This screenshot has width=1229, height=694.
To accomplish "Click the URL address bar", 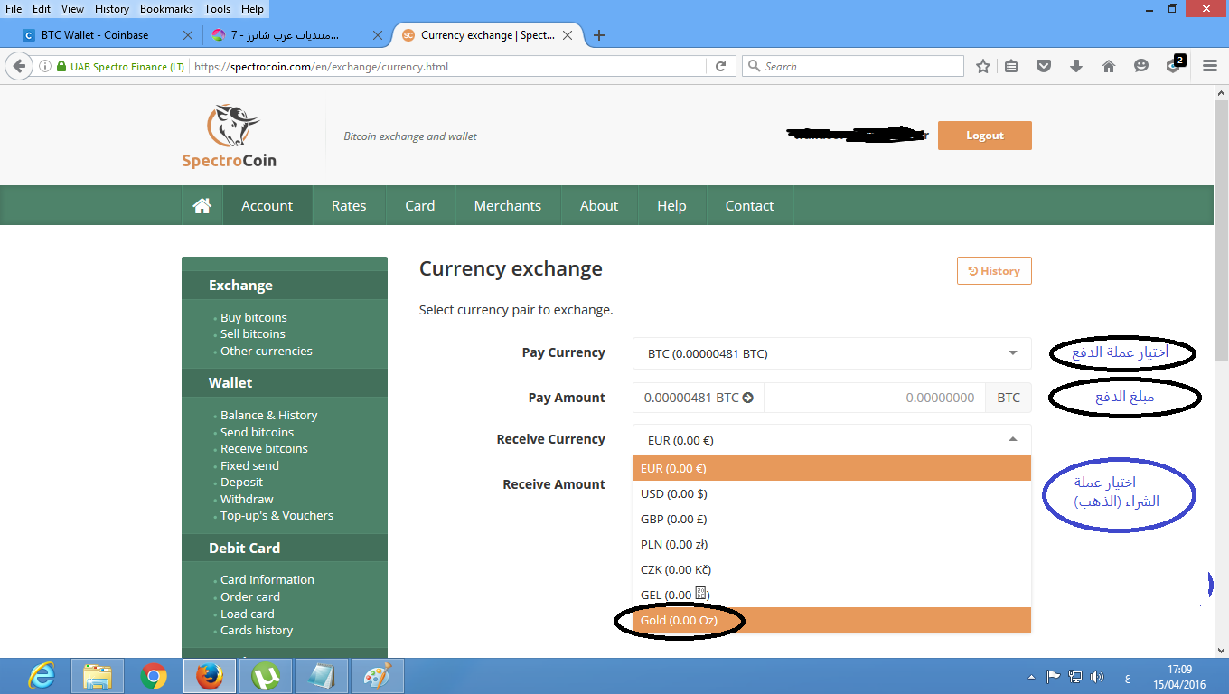I will (448, 66).
